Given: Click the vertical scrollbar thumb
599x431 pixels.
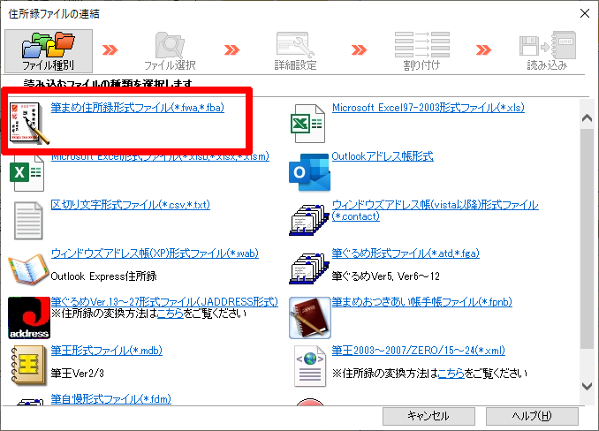Looking at the screenshot, I should click(587, 239).
